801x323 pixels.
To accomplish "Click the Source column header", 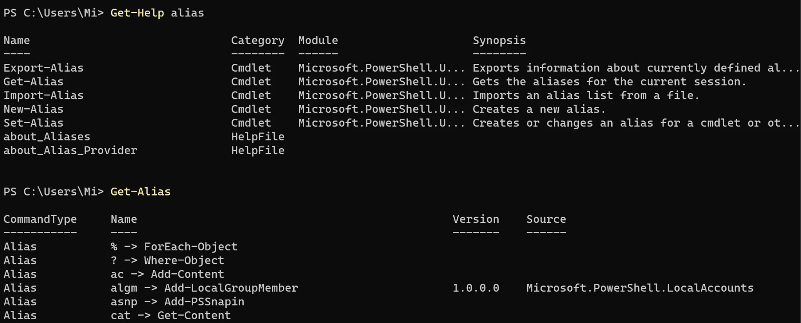I will (x=546, y=219).
